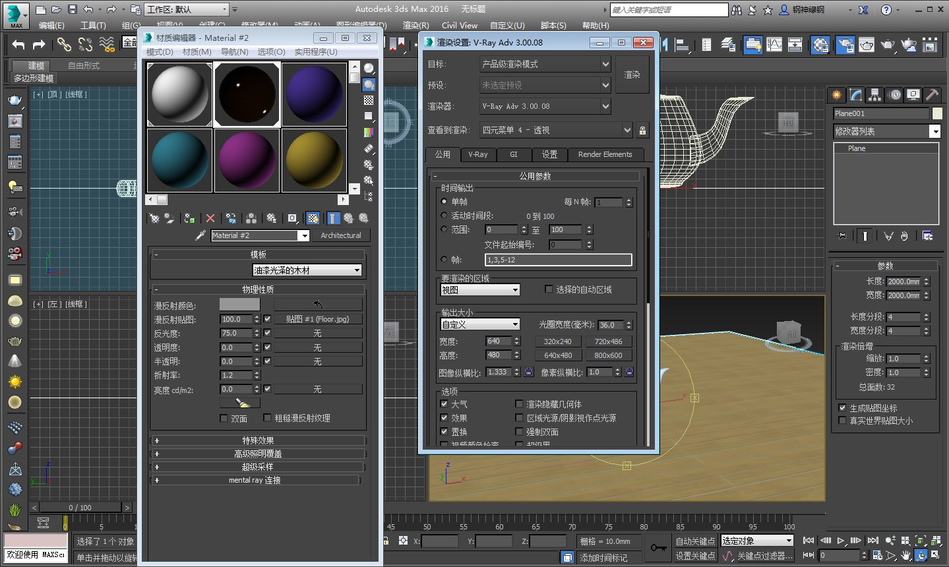Click Assign Material to Selection icon
This screenshot has width=949, height=567.
tap(190, 218)
